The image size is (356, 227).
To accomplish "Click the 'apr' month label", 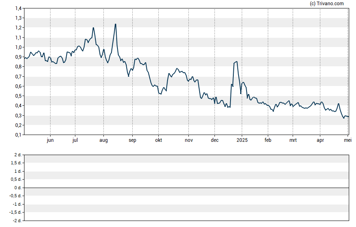I will pyautogui.click(x=320, y=140).
